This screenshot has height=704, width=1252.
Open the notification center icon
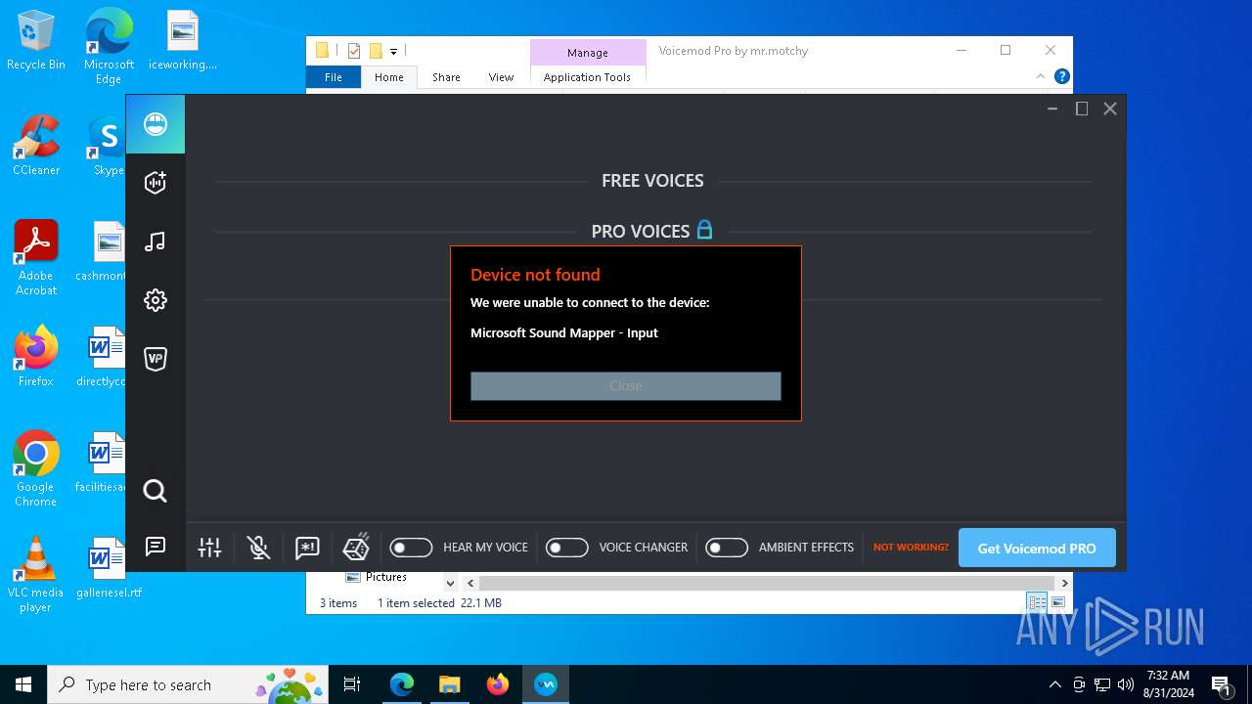coord(1221,684)
